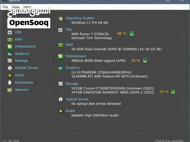The width and height of the screenshot is (190, 142).
Task: Click the text AMD Ryzen 7 5700X3D
Action: click(x=90, y=34)
